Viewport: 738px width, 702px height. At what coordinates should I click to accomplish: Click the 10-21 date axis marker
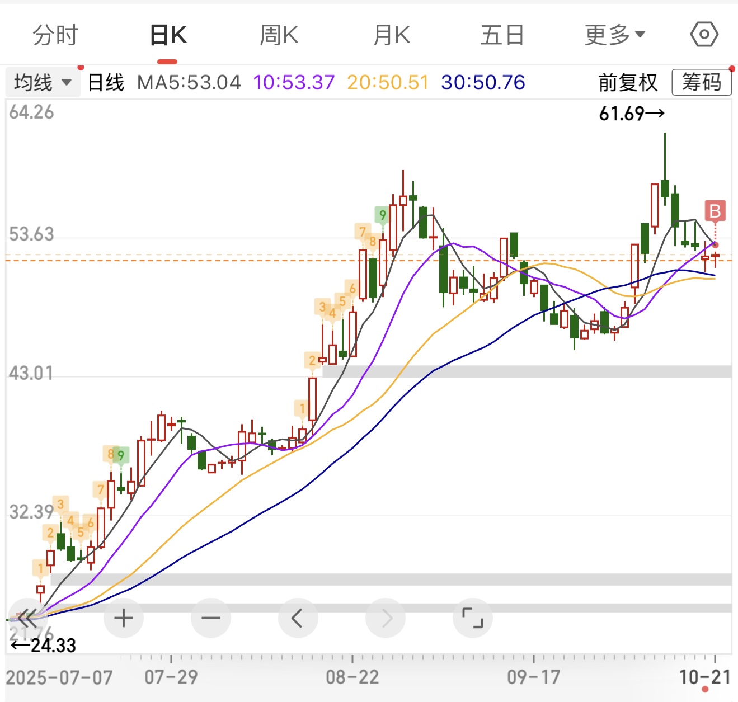(x=704, y=677)
